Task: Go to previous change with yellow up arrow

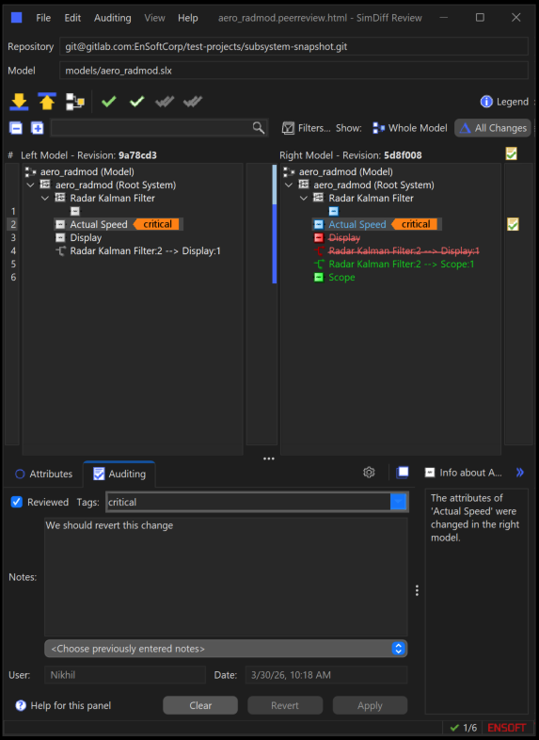Action: pos(47,102)
